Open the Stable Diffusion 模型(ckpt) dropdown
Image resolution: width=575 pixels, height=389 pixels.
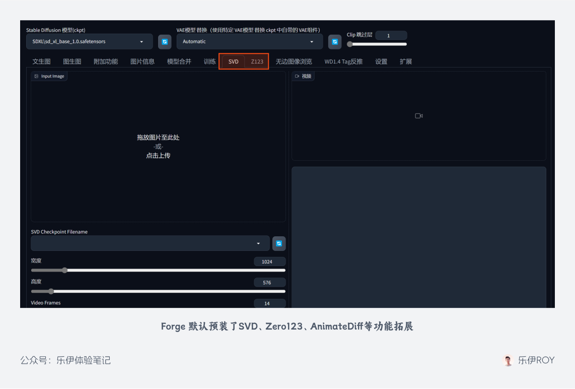[x=89, y=42]
